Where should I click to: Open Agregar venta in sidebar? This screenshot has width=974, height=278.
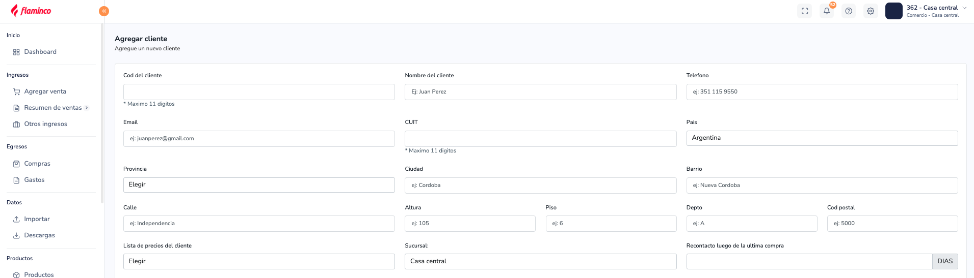pos(45,91)
